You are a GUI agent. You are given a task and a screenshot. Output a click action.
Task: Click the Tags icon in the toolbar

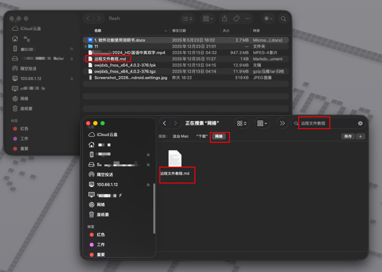(236, 18)
